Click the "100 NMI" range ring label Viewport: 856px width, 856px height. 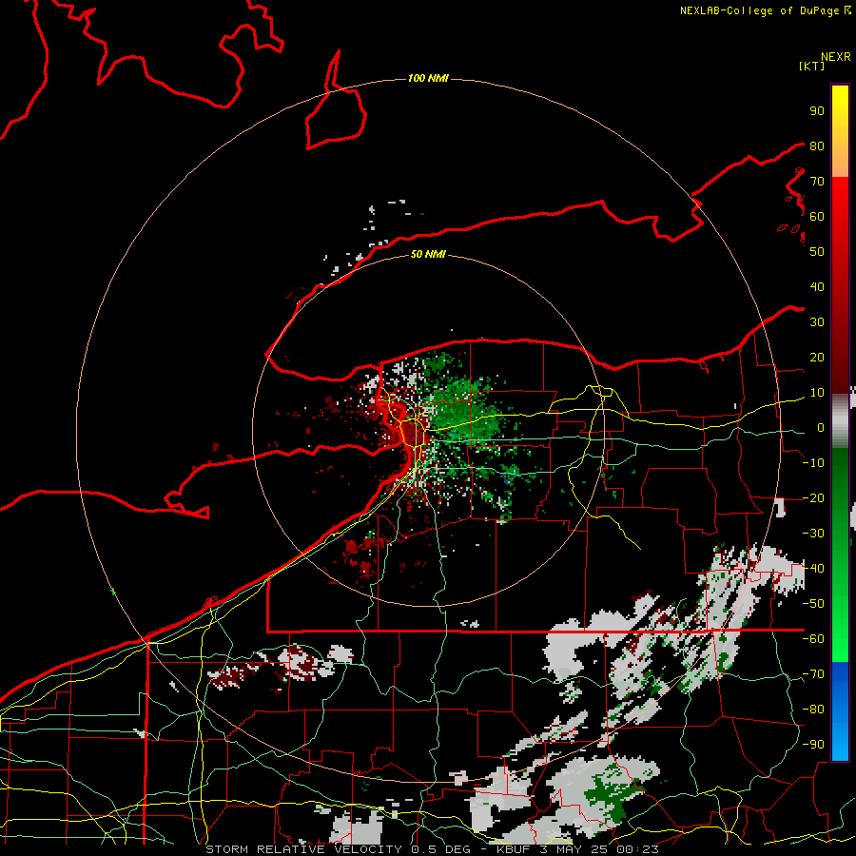[428, 79]
